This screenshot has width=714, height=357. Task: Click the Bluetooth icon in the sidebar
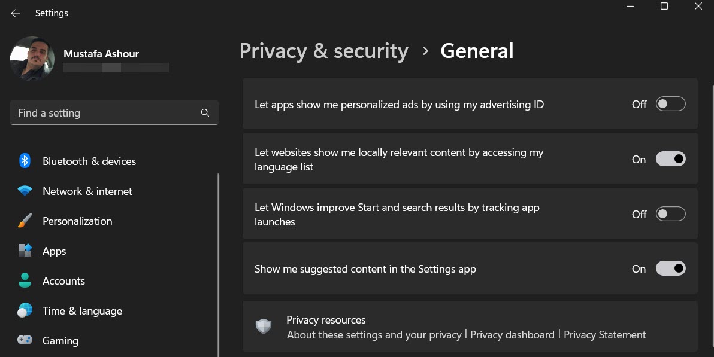click(25, 161)
